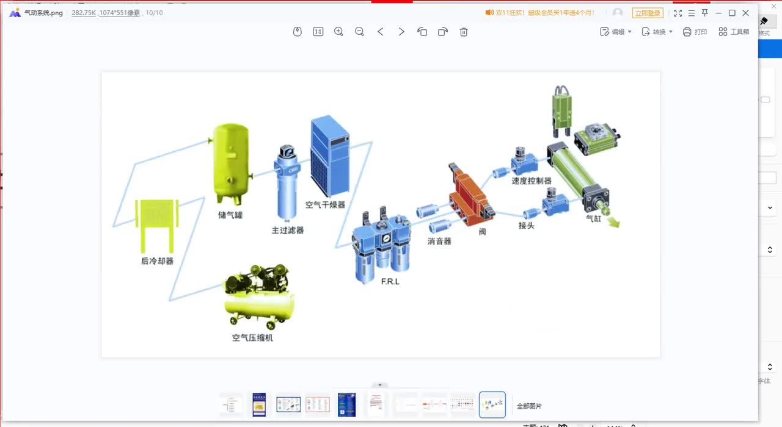Select the highlighted pneumatic system thumbnail

pos(492,404)
